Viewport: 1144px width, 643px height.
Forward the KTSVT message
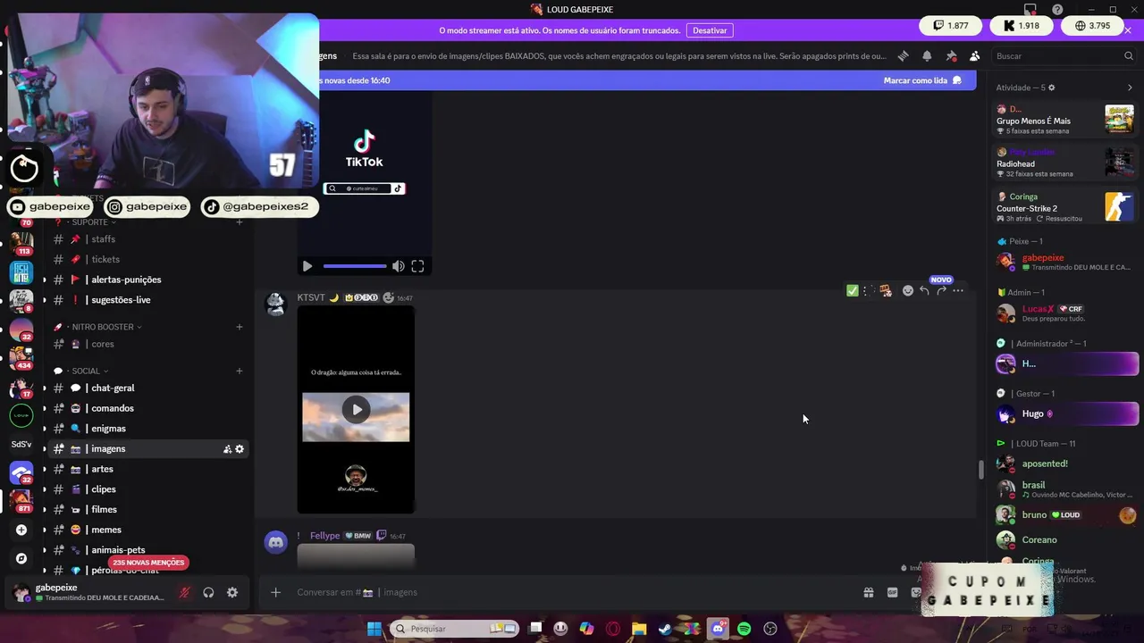(941, 290)
